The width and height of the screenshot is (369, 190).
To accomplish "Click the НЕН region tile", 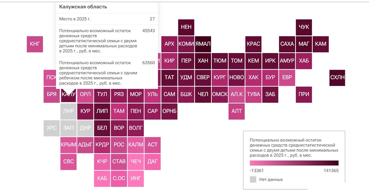I will pos(186,27).
